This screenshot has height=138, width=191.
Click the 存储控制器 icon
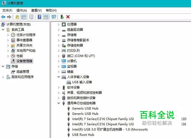[x=64, y=45]
